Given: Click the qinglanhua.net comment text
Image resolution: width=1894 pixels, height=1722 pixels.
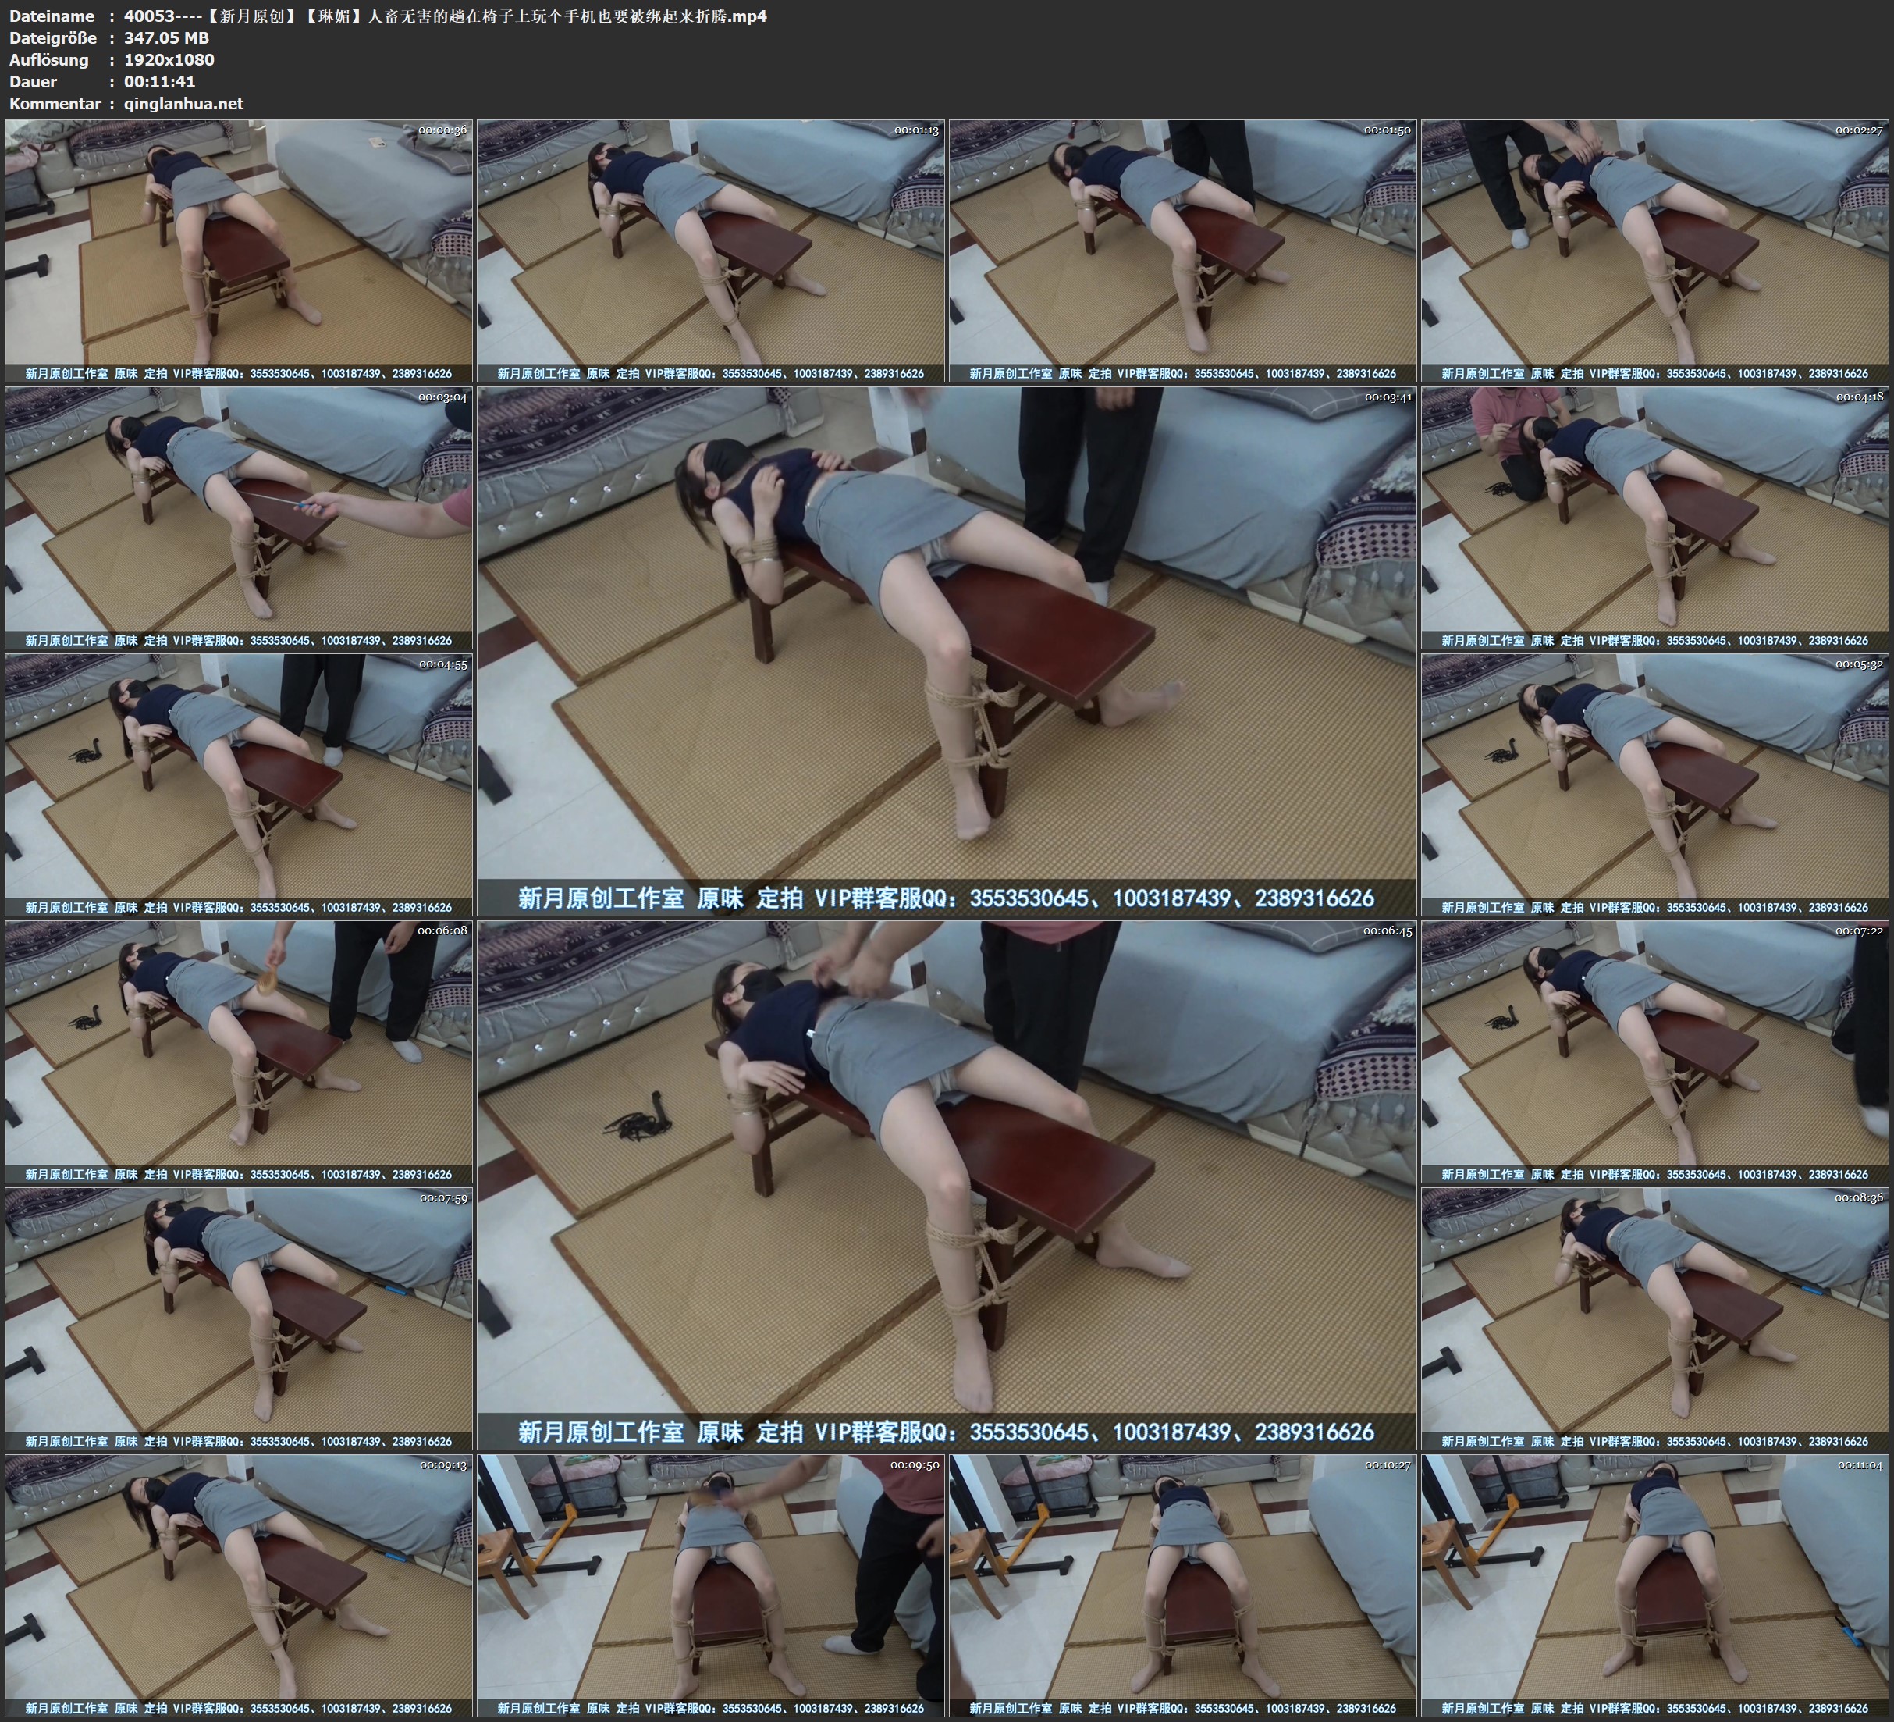Looking at the screenshot, I should point(183,103).
